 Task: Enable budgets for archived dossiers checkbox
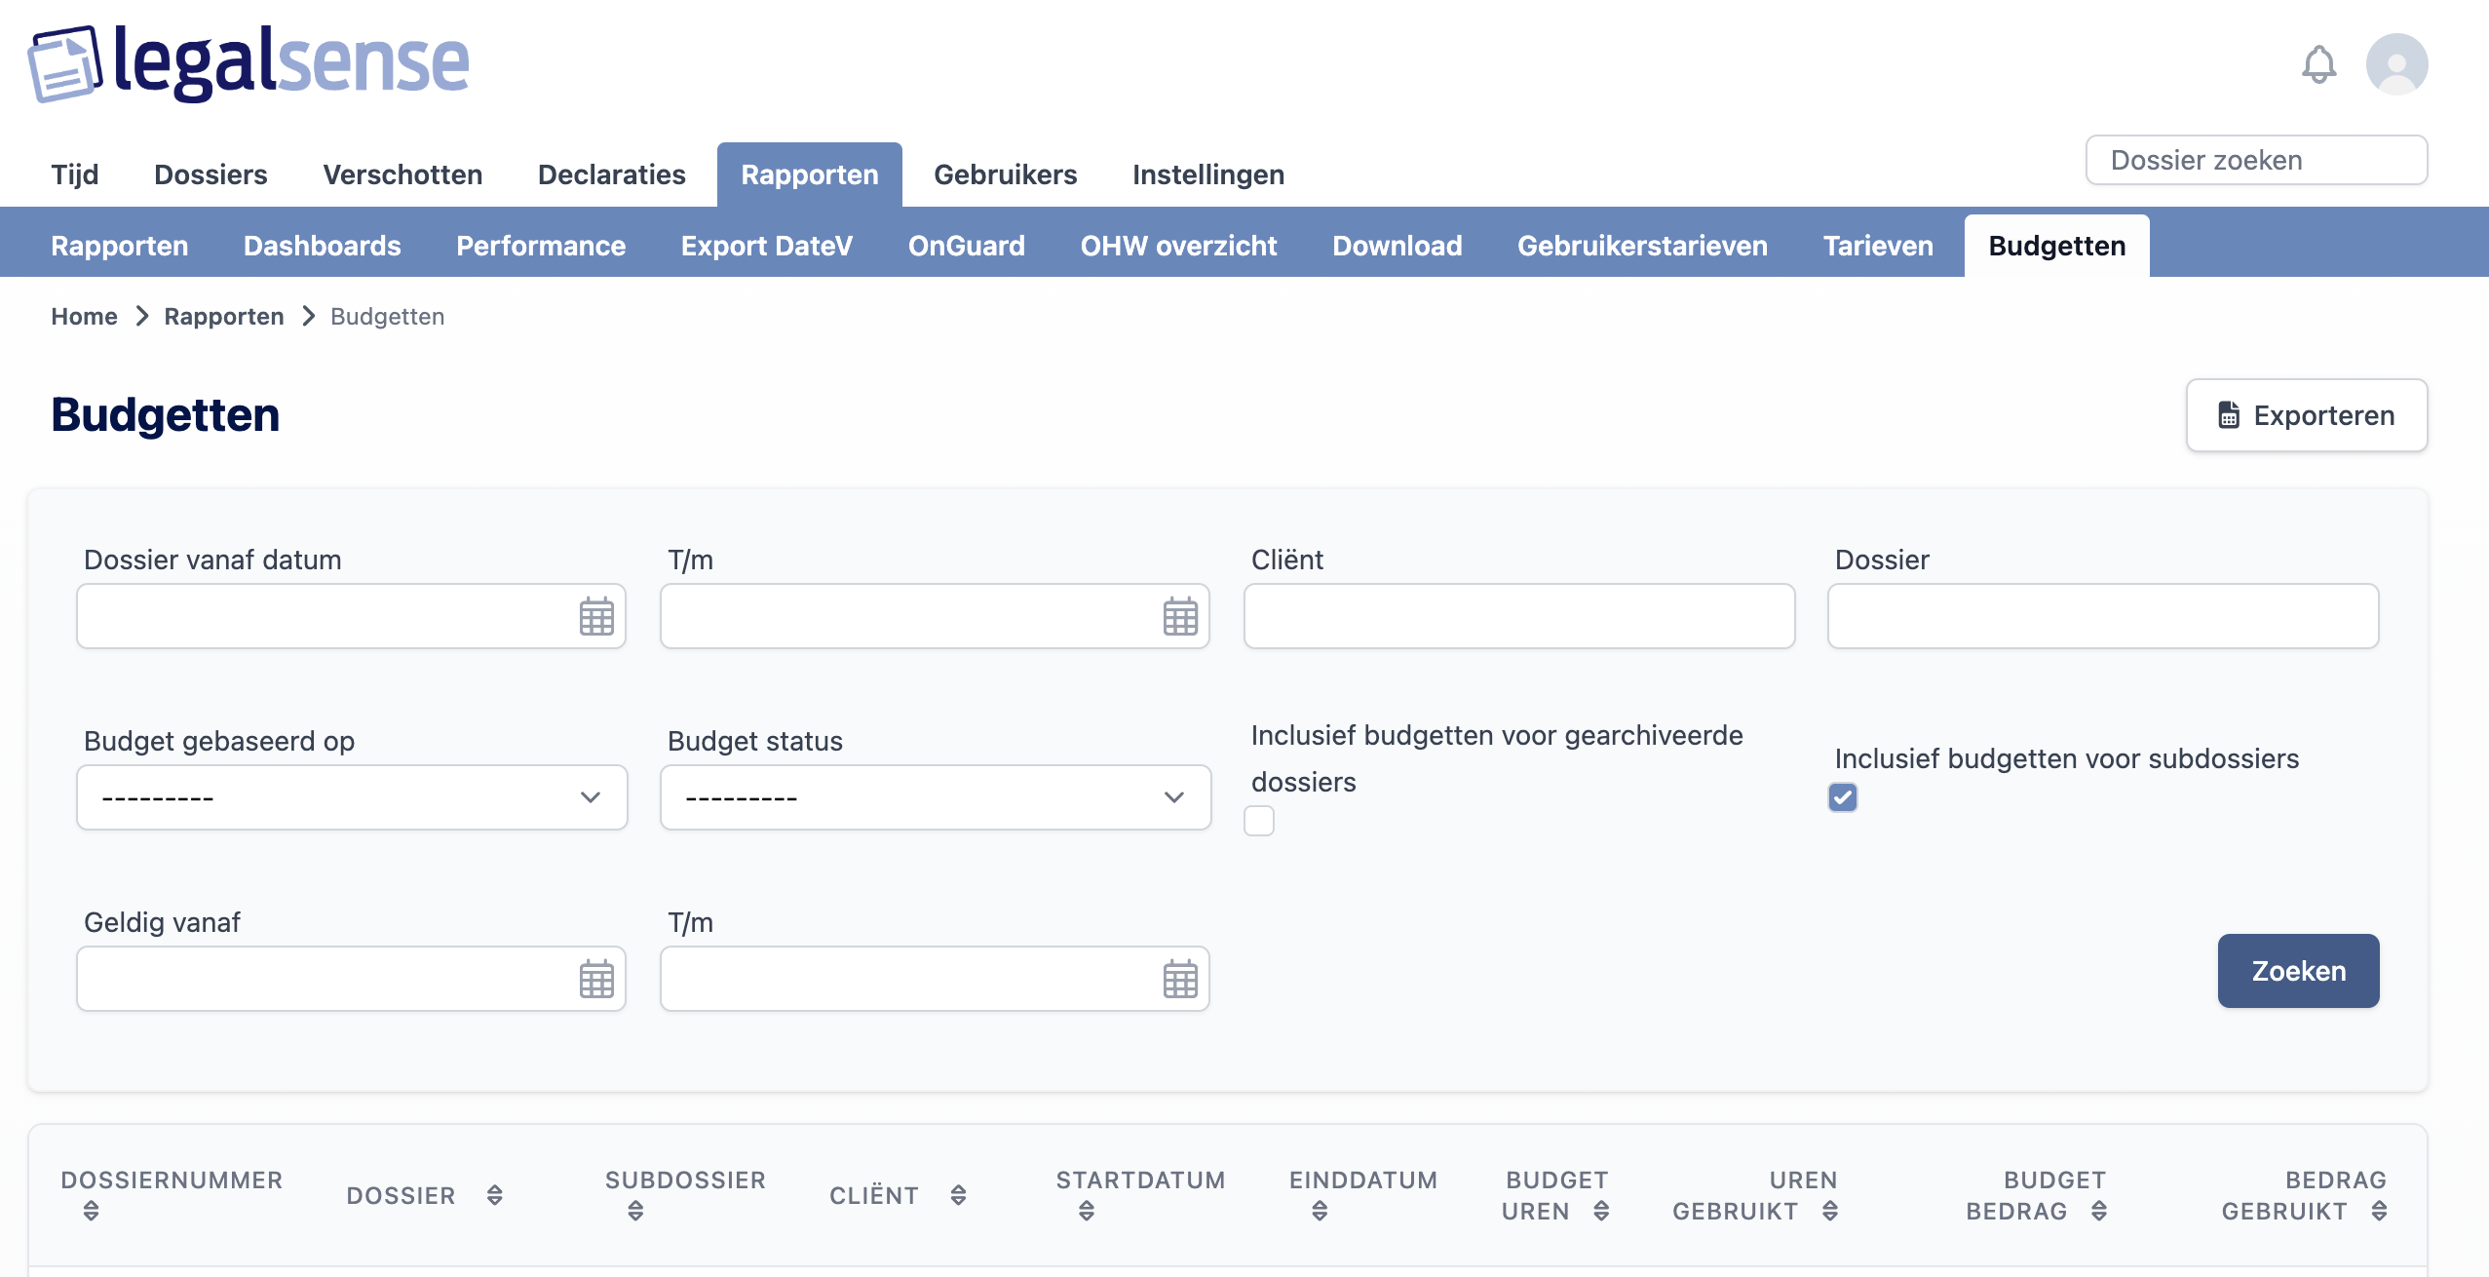(x=1259, y=821)
